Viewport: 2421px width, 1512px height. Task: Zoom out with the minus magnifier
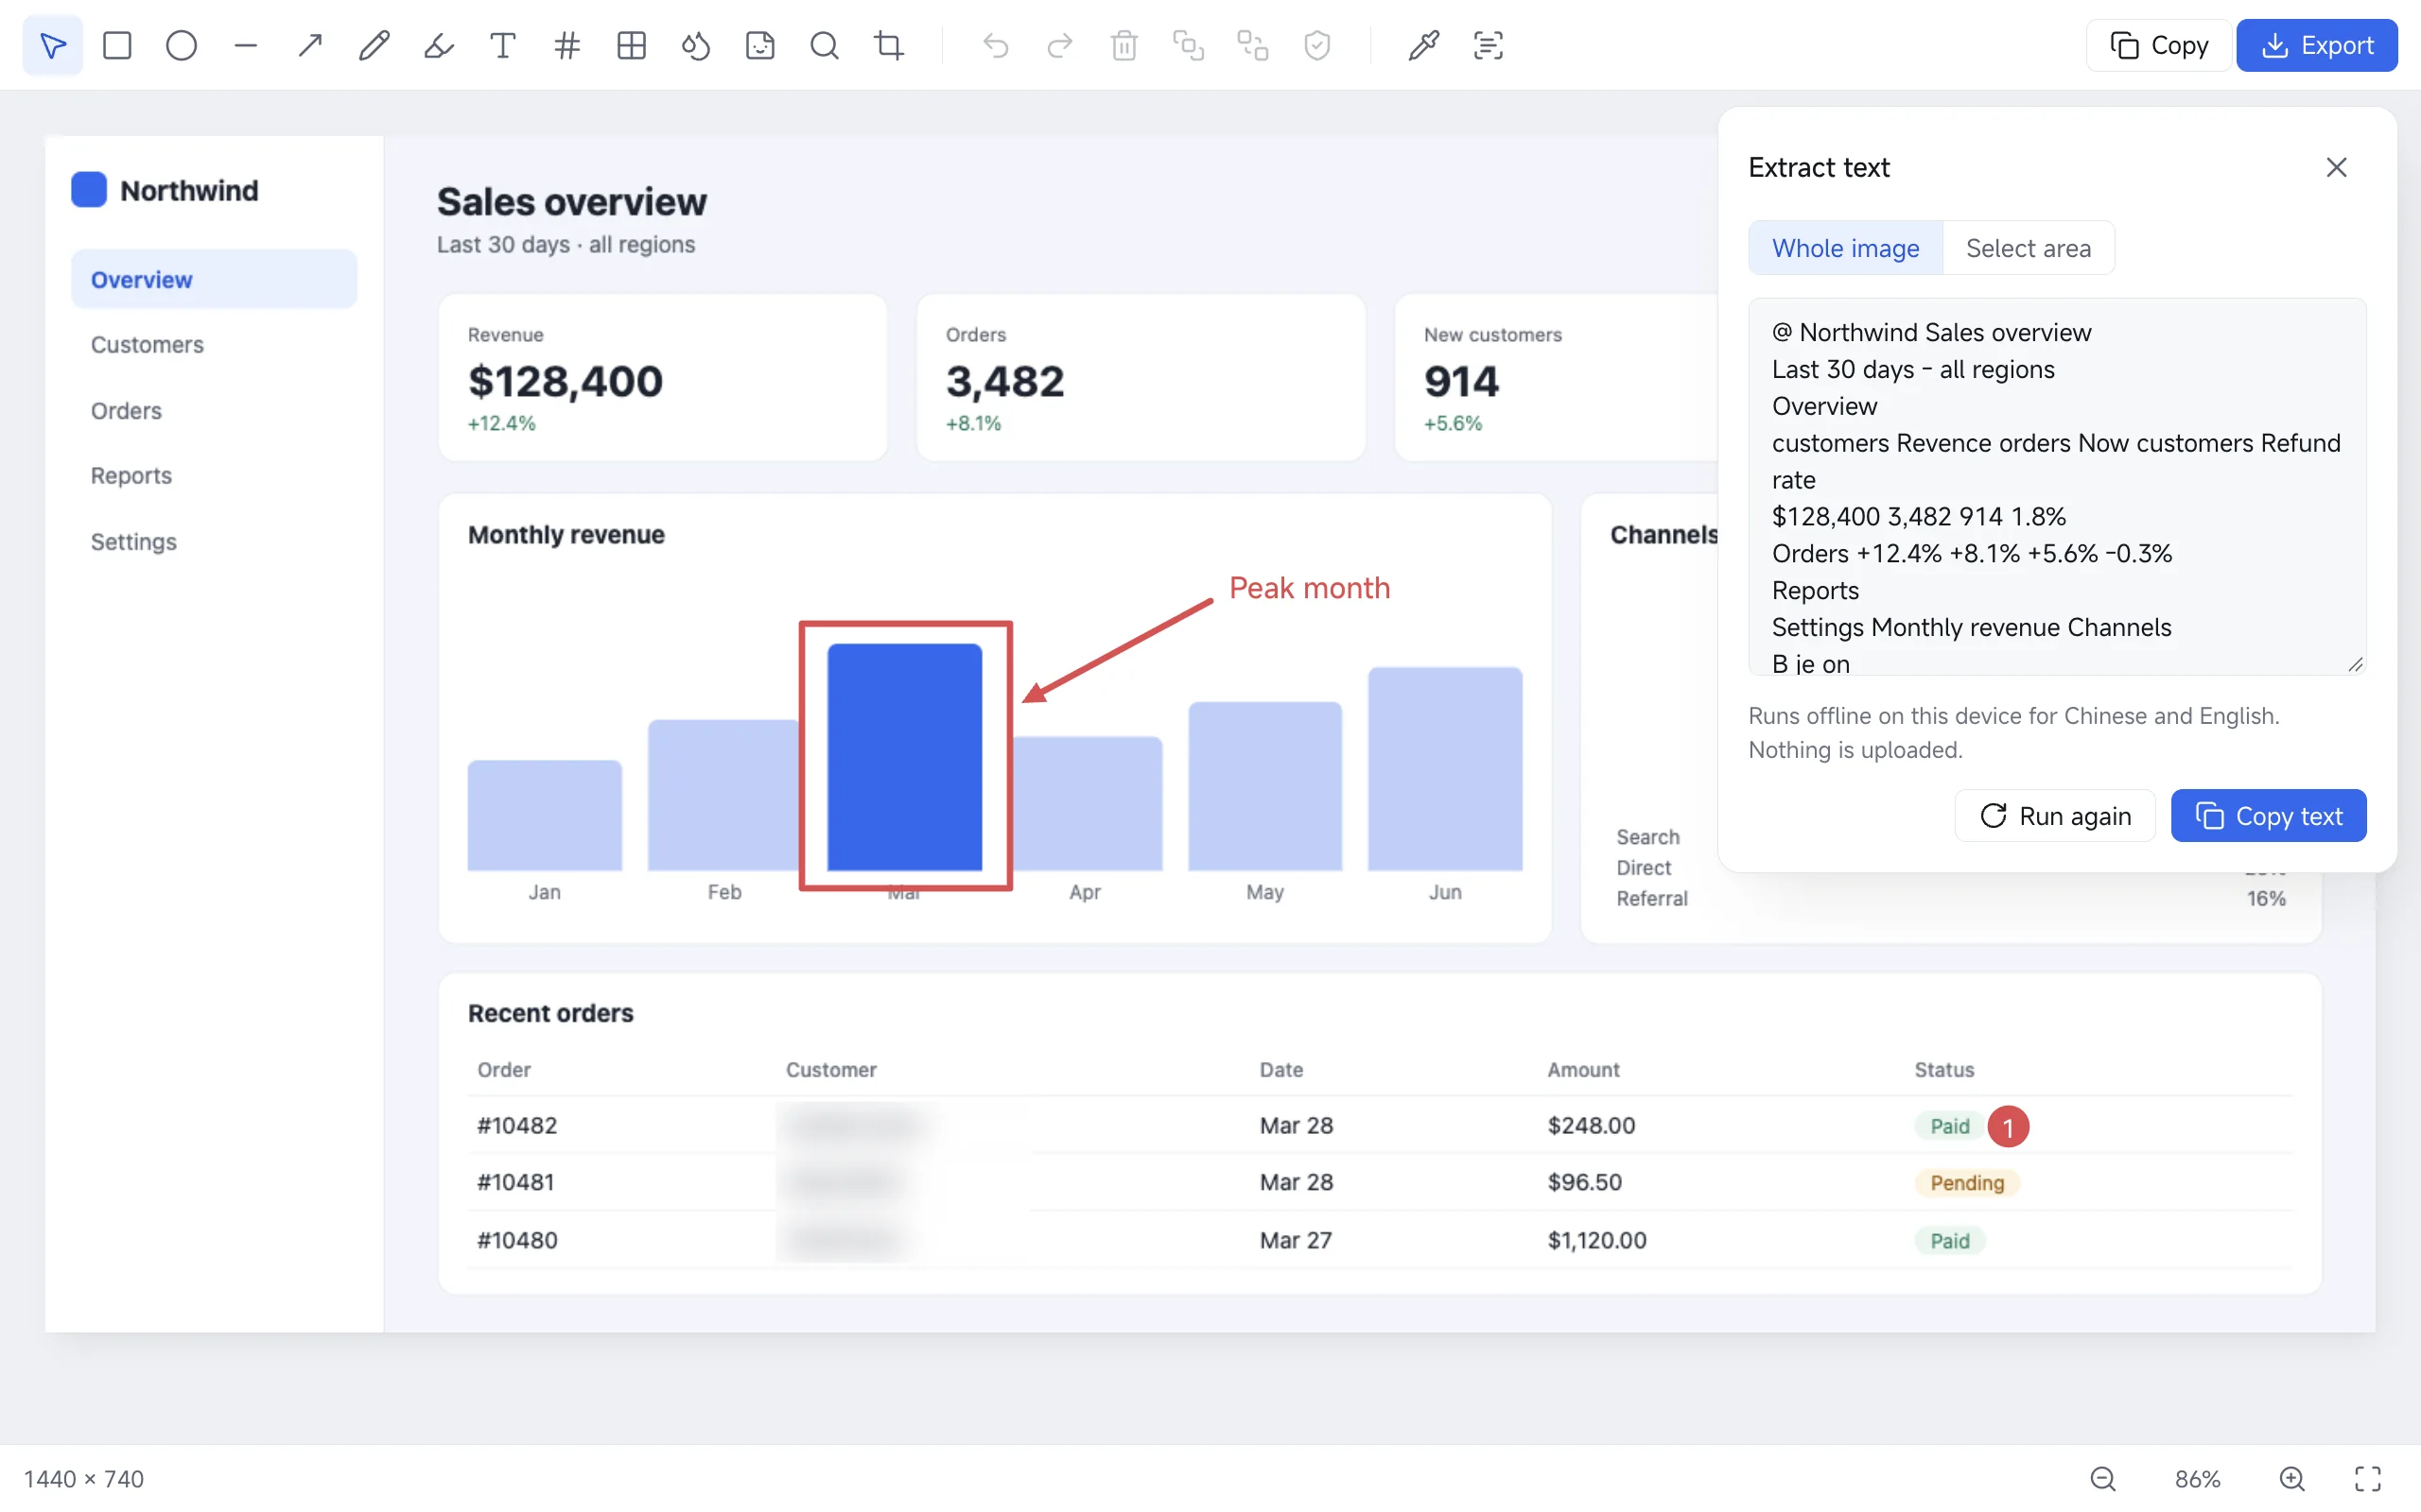pos(2103,1478)
